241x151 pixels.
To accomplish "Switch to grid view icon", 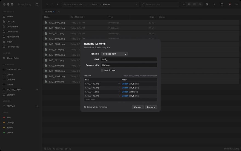I will click(x=189, y=4).
